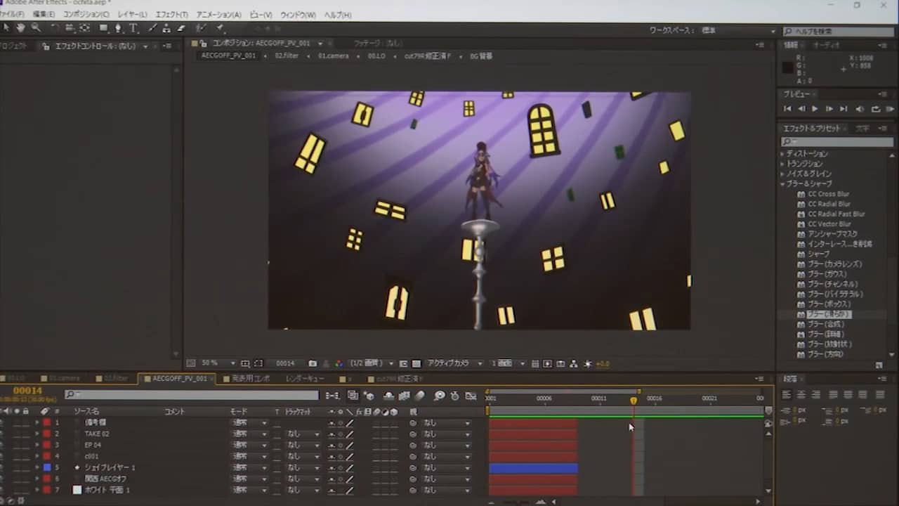Select the Selection arrow tool
Screen dimensions: 899x506
(6, 28)
